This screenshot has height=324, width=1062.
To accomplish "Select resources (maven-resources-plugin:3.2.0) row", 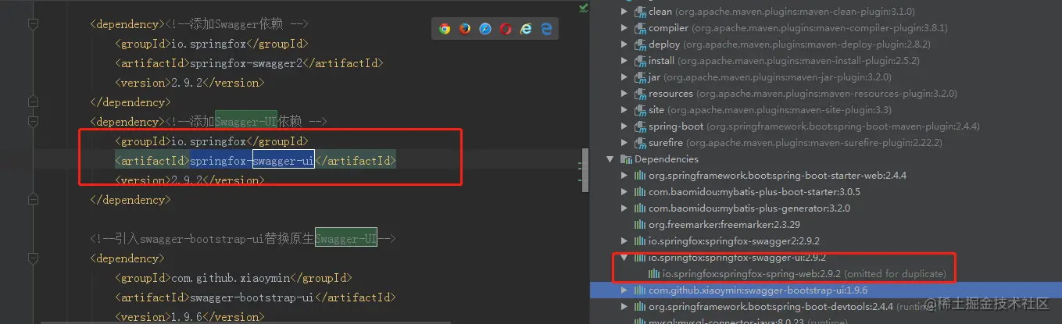I will (x=803, y=94).
